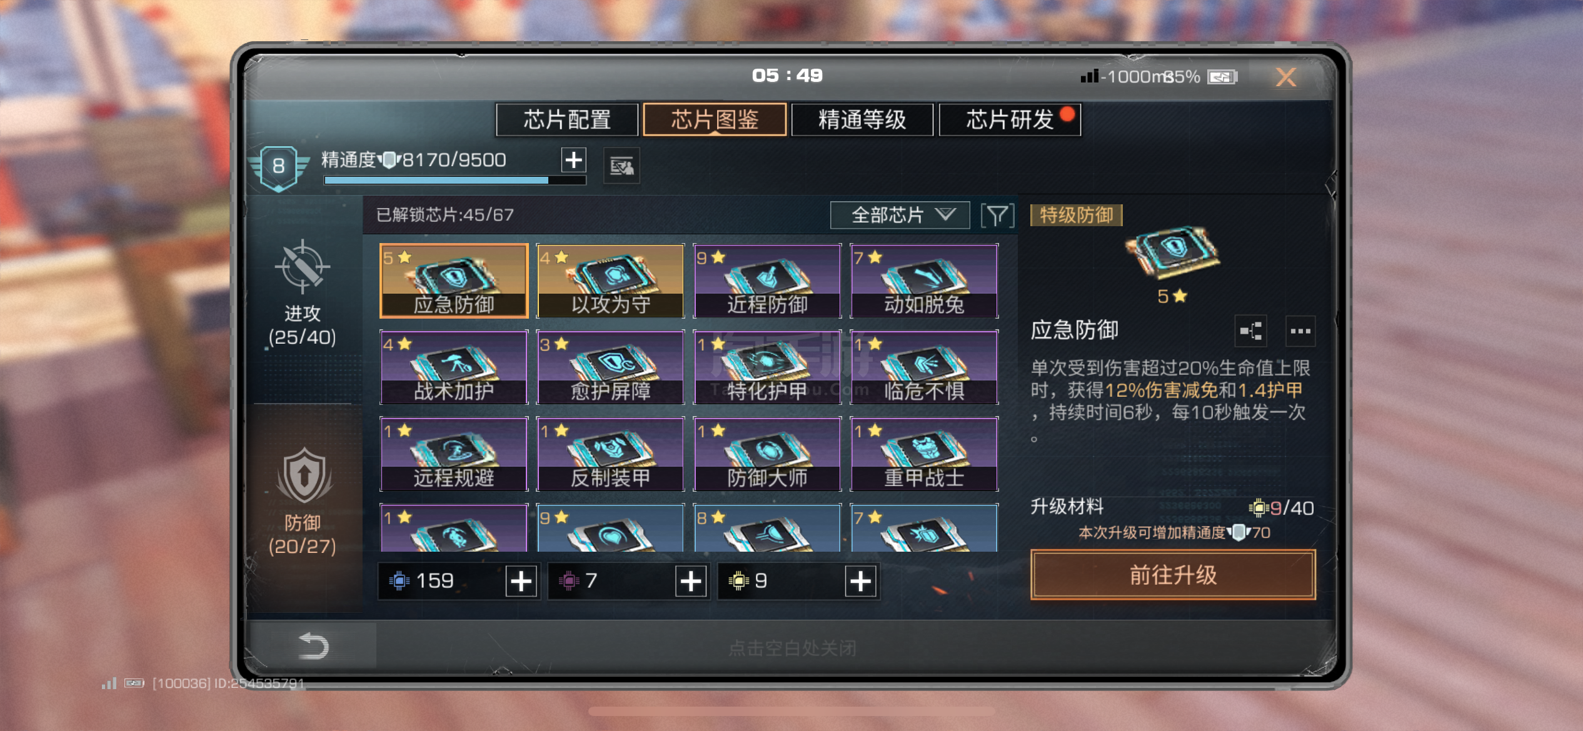Click plus next to 精通度 progress
The width and height of the screenshot is (1583, 731).
[x=573, y=160]
